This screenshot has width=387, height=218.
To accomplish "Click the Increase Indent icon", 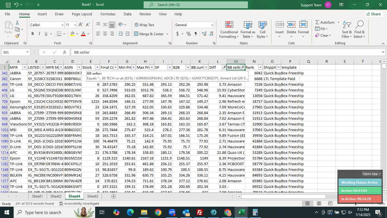I will point(127,34).
